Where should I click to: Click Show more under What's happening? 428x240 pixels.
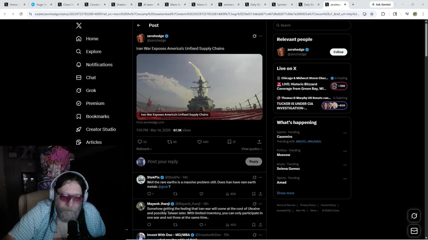[286, 193]
